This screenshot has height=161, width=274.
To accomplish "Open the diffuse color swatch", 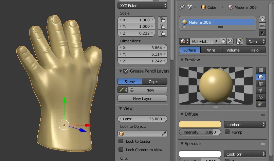I will (x=200, y=124).
